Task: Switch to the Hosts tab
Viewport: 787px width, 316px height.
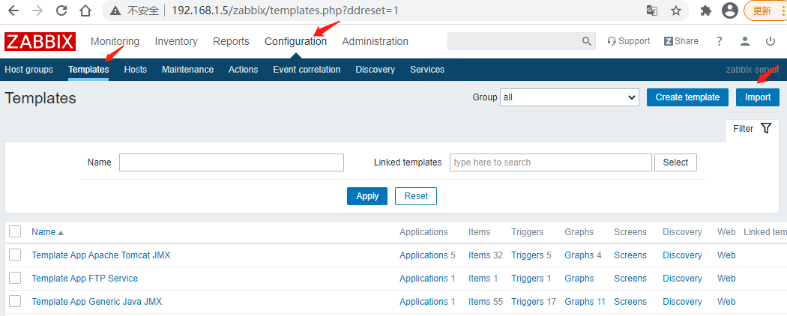Action: point(136,70)
